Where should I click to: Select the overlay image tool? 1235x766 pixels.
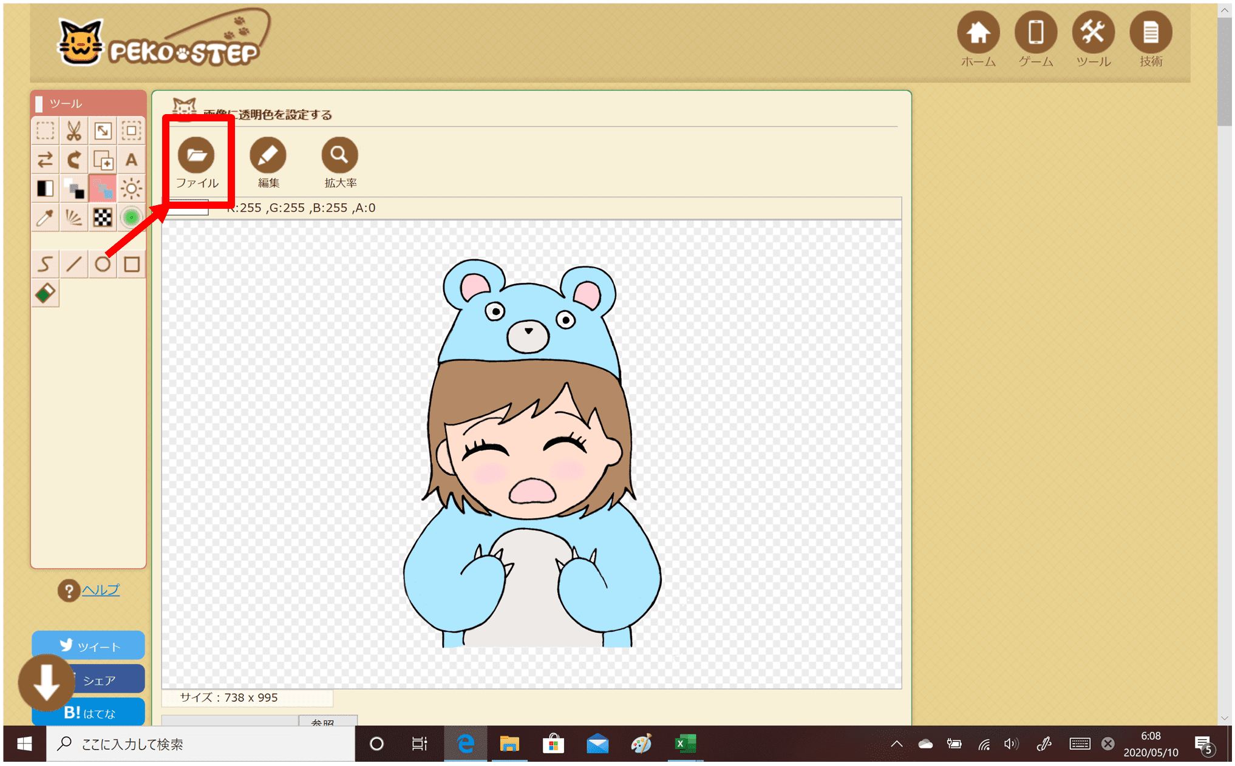(x=103, y=160)
